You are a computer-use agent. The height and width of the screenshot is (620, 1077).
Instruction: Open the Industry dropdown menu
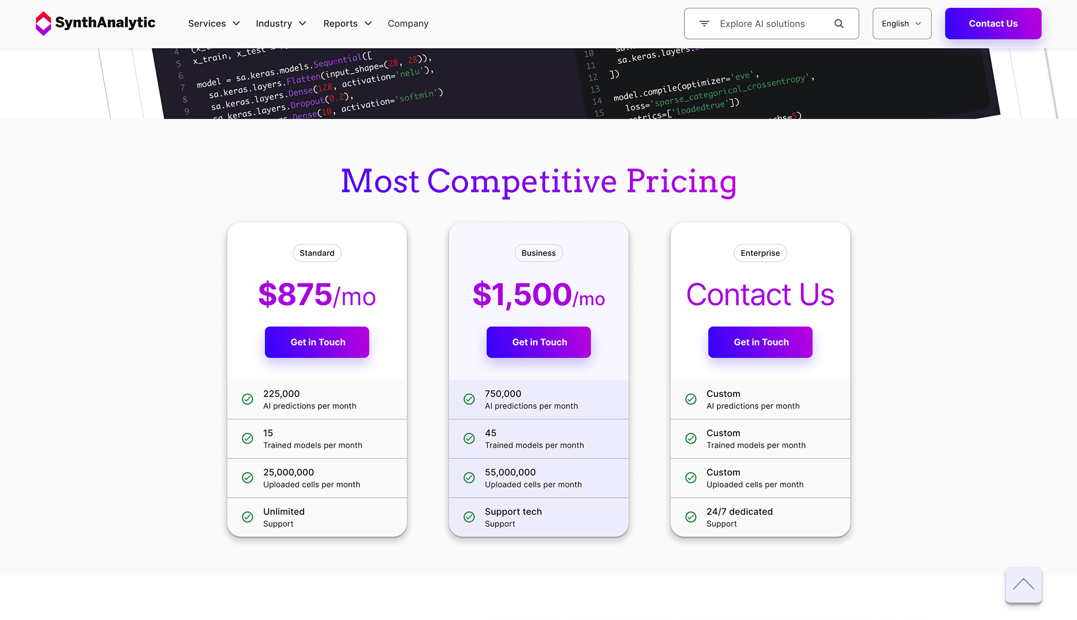tap(280, 24)
